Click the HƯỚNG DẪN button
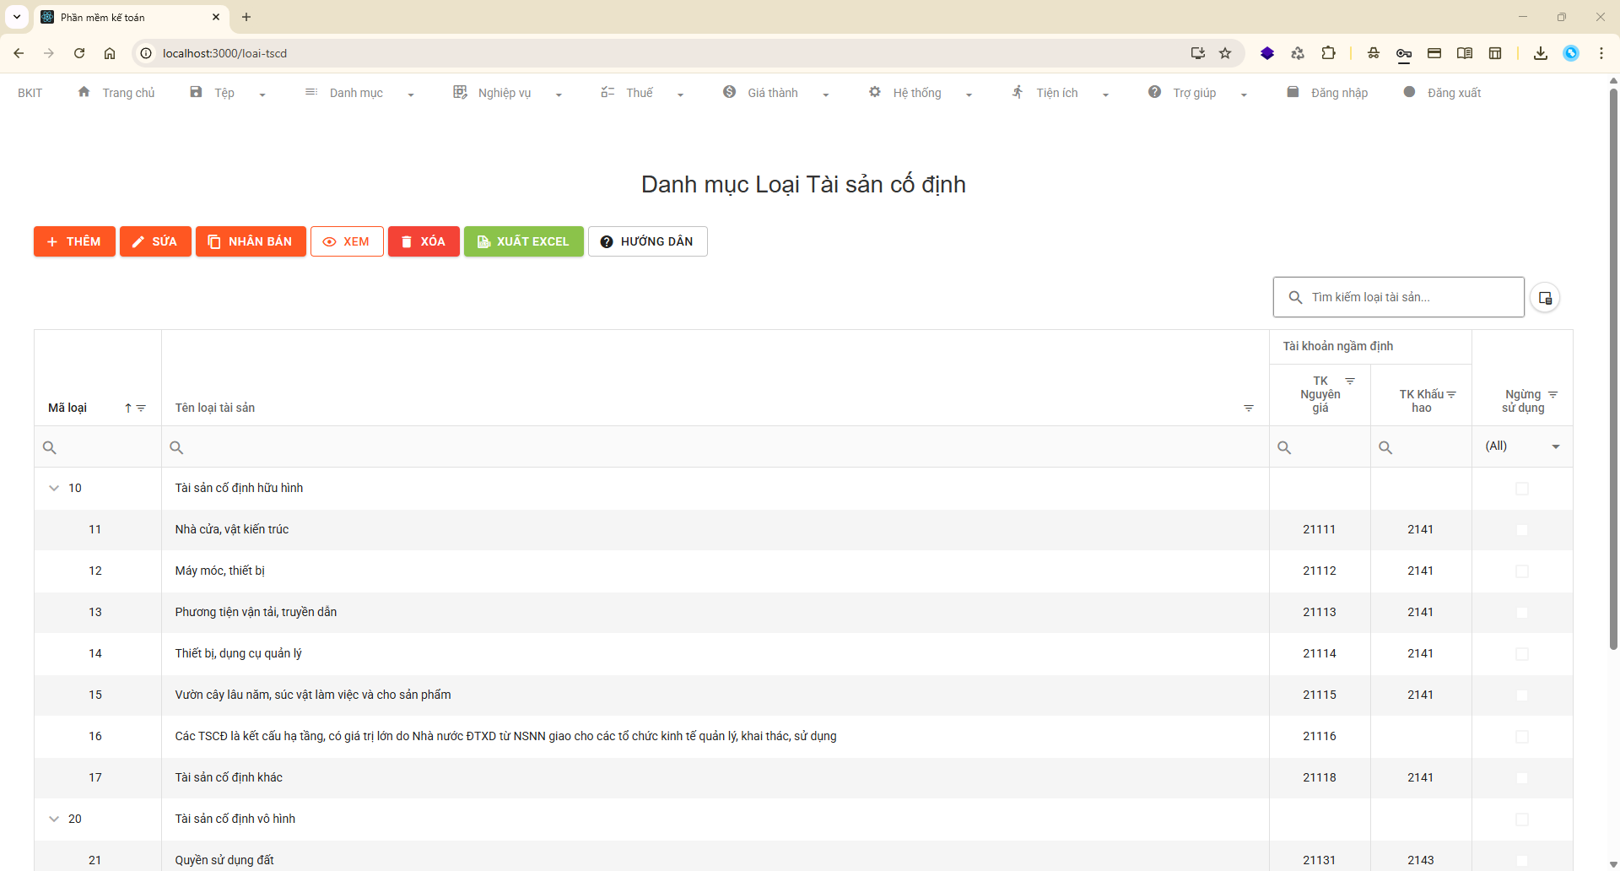1620x871 pixels. coord(647,241)
